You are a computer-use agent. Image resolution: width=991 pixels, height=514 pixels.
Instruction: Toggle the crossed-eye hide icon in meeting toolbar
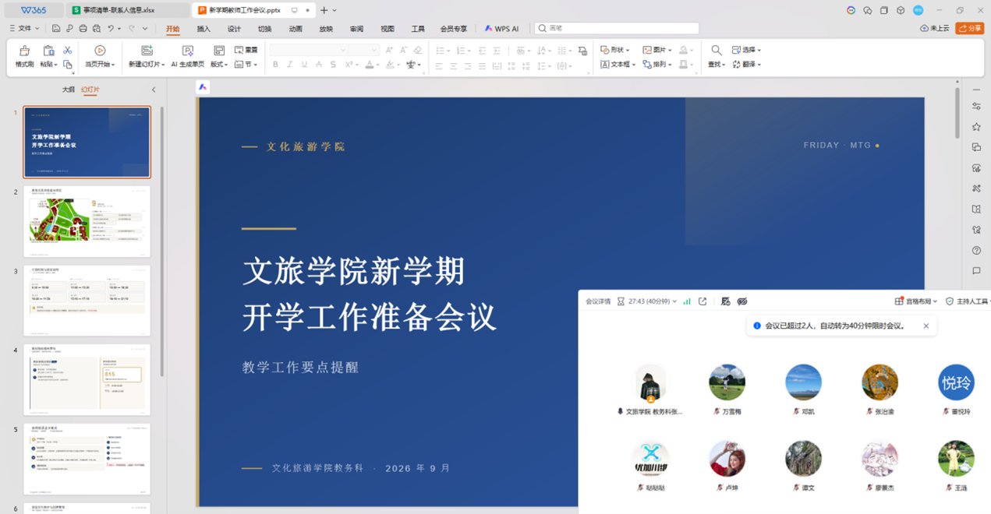(742, 301)
